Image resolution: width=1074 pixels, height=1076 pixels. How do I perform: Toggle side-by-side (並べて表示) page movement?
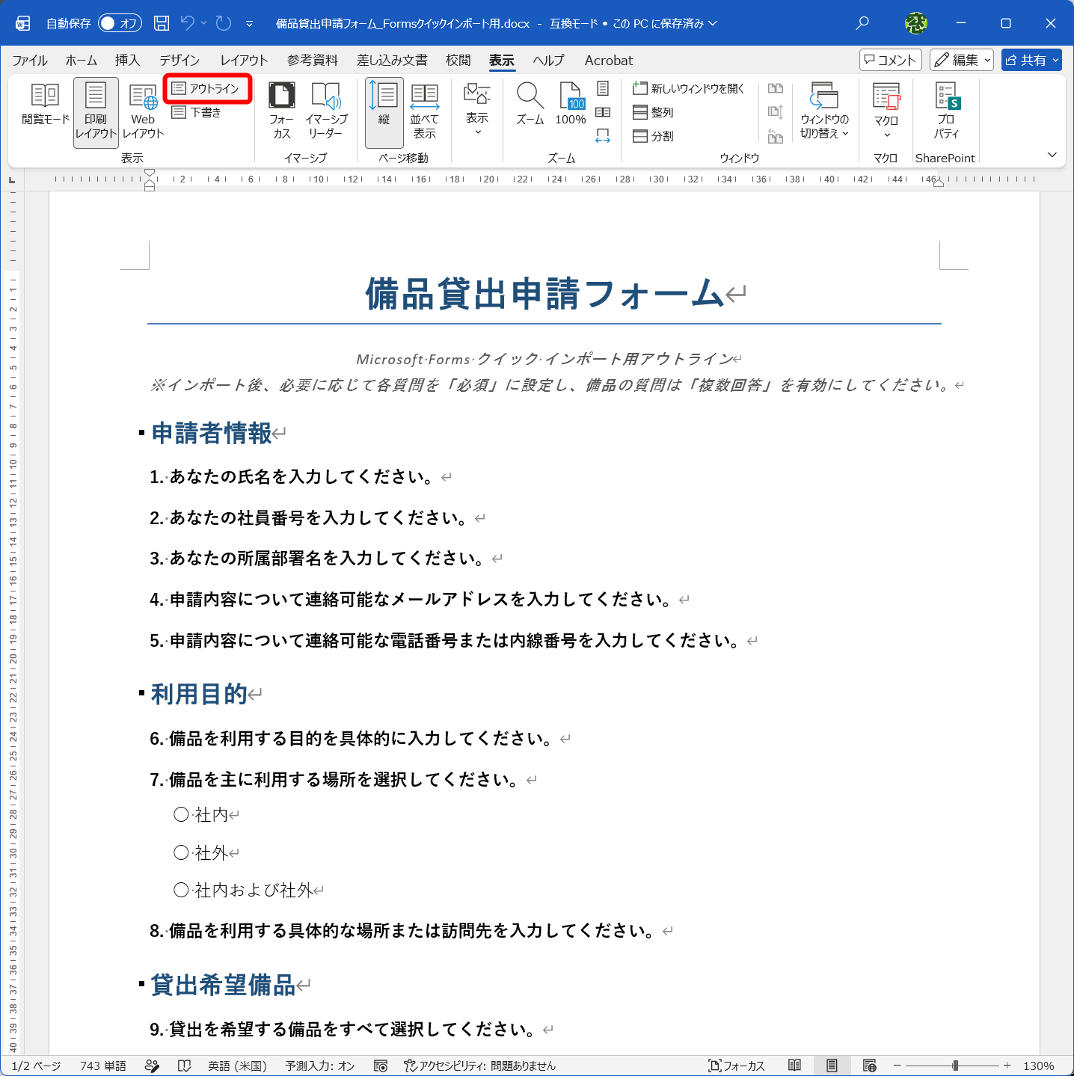point(424,111)
